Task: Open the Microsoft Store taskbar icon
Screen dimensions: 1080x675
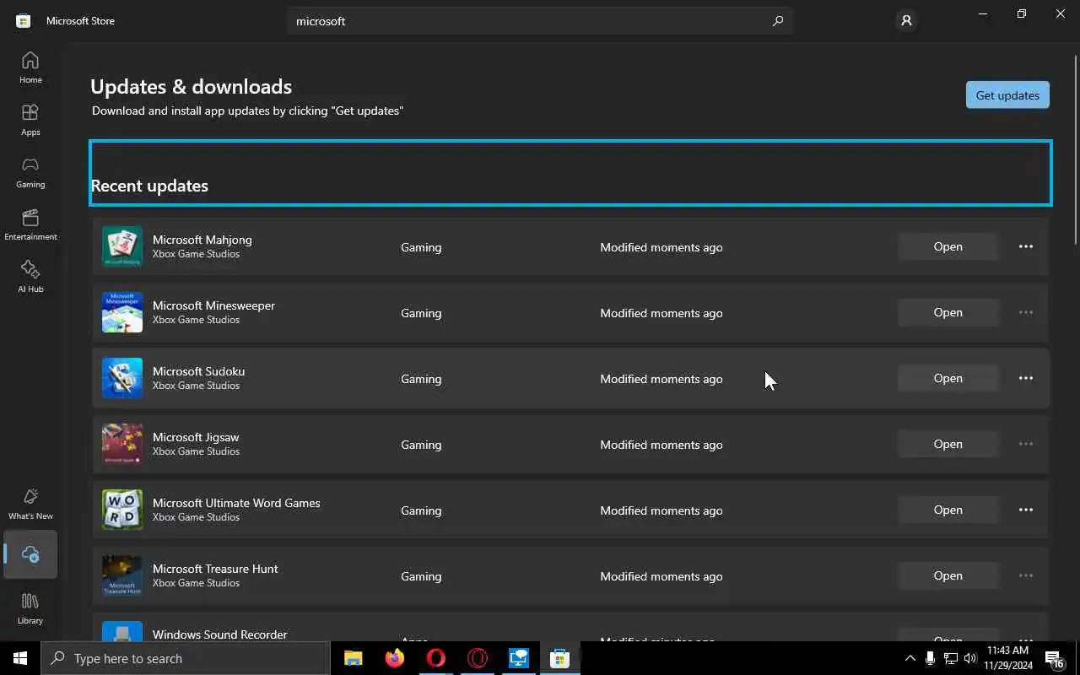Action: [560, 658]
